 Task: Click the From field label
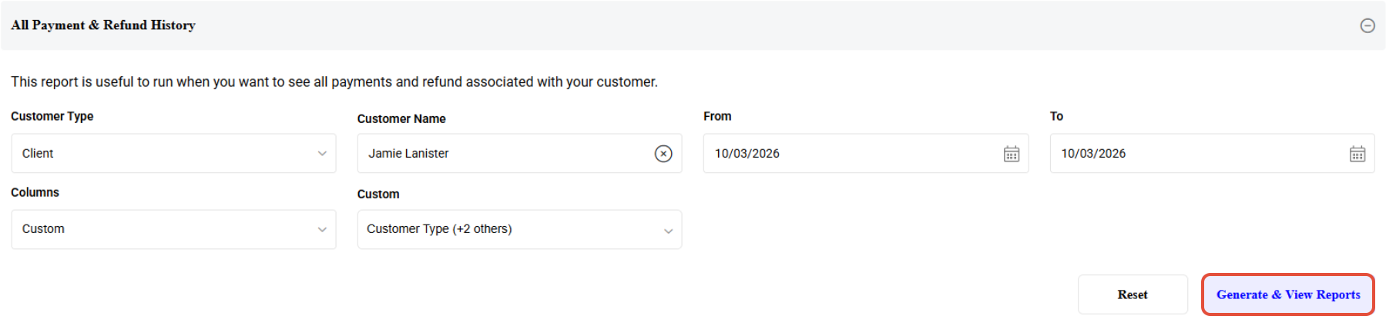717,116
